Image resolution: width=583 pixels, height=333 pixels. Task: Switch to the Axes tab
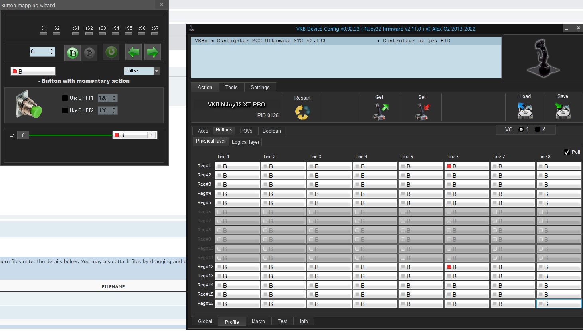click(x=203, y=131)
